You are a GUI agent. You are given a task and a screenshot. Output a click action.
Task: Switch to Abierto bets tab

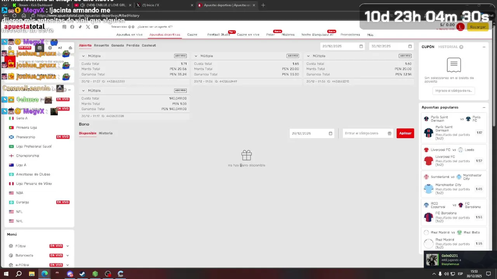85,45
